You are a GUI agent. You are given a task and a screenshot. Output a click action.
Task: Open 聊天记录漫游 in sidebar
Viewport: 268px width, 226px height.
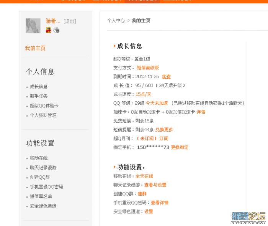43,168
